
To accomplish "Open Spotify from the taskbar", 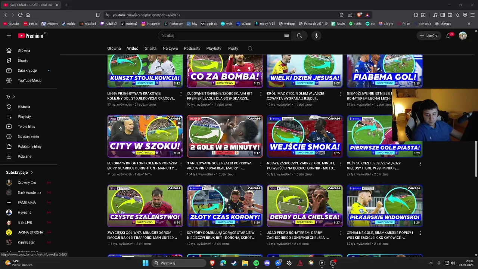I will [256, 263].
